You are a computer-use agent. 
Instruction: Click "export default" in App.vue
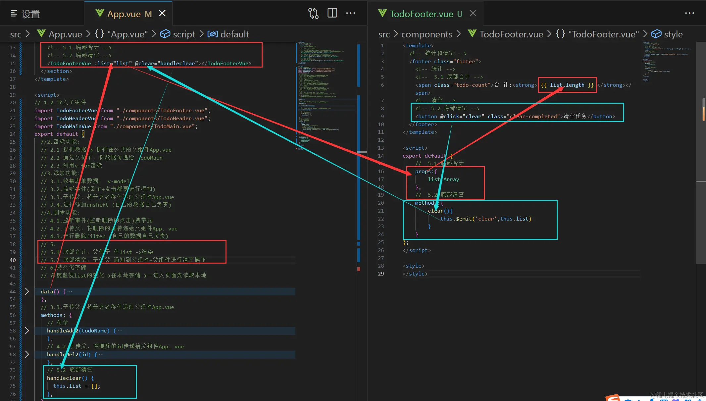click(x=56, y=134)
